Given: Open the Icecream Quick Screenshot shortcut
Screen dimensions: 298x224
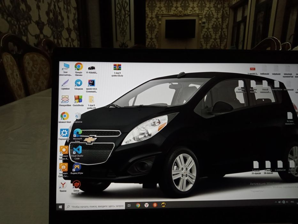Looking at the screenshot, I should point(64,170).
